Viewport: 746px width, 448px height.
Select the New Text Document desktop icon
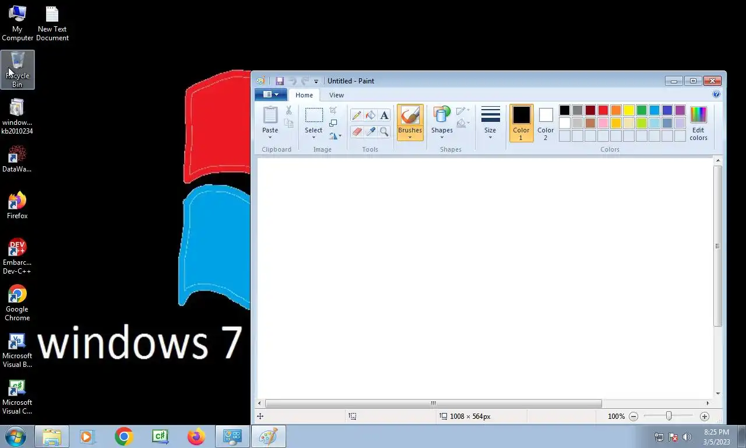click(52, 23)
